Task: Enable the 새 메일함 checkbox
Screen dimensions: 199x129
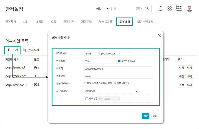Action: tap(86, 99)
